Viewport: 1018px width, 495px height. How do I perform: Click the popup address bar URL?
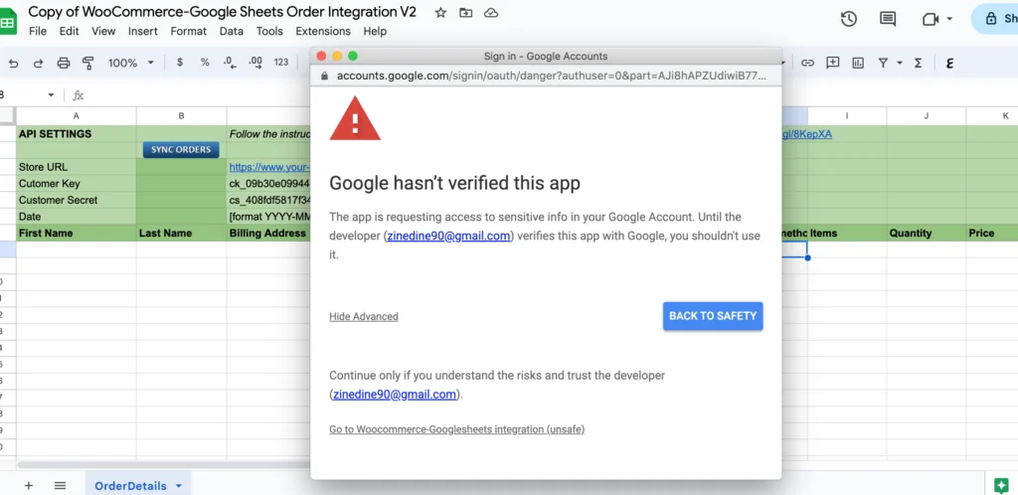551,76
